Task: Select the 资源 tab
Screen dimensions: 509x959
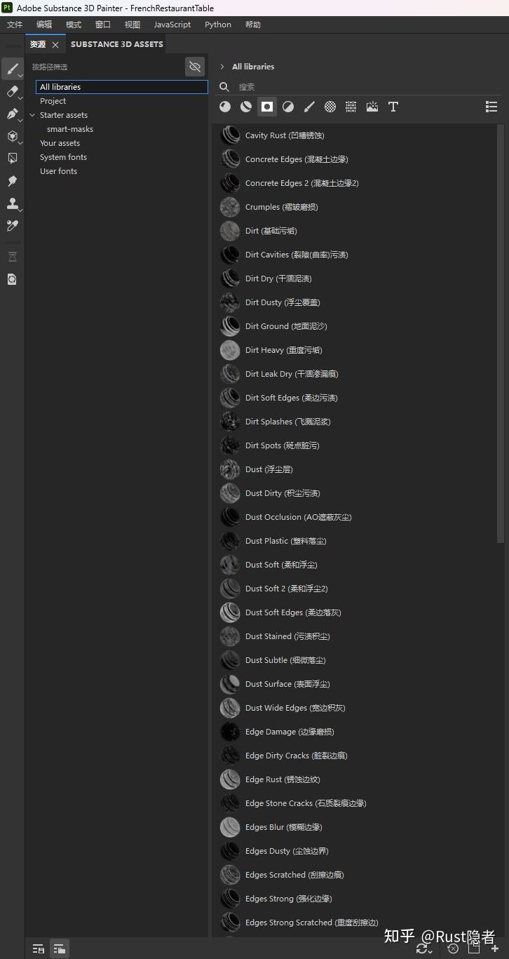Action: click(38, 44)
